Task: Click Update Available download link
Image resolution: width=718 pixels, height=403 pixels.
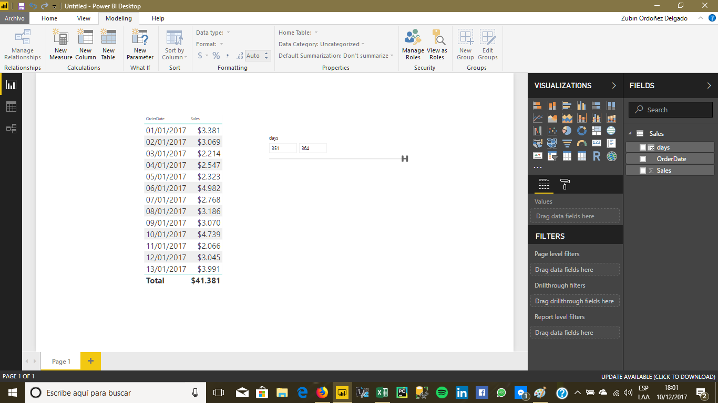Action: pyautogui.click(x=658, y=377)
